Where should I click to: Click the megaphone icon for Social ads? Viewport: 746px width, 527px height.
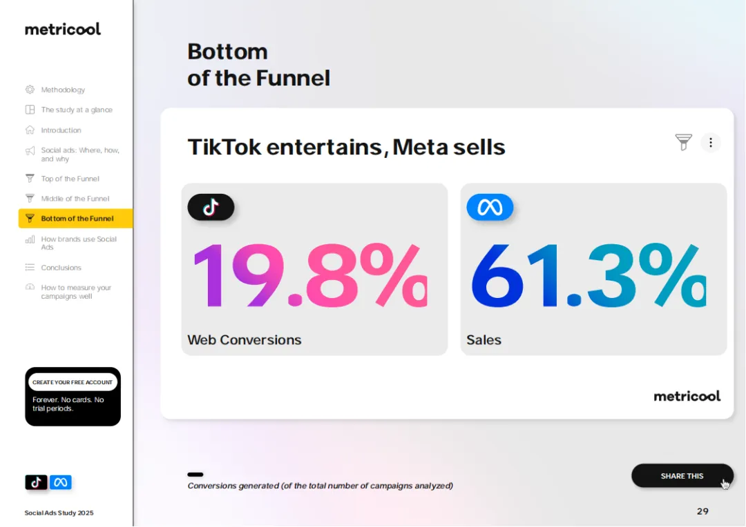click(30, 150)
